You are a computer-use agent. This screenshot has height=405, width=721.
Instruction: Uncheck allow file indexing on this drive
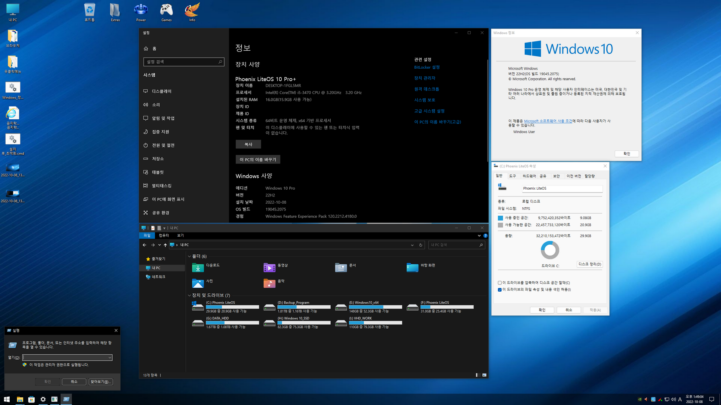click(500, 290)
